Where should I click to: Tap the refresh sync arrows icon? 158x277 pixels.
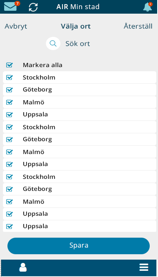tap(33, 7)
